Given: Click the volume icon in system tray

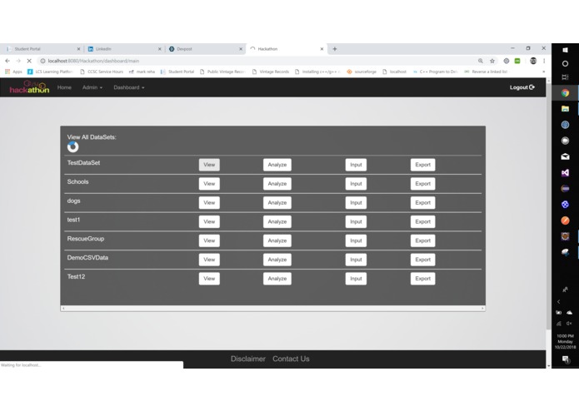Looking at the screenshot, I should click(x=569, y=324).
